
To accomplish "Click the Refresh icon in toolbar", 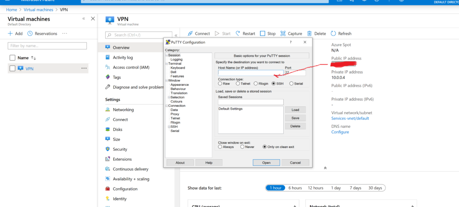I will 333,34.
